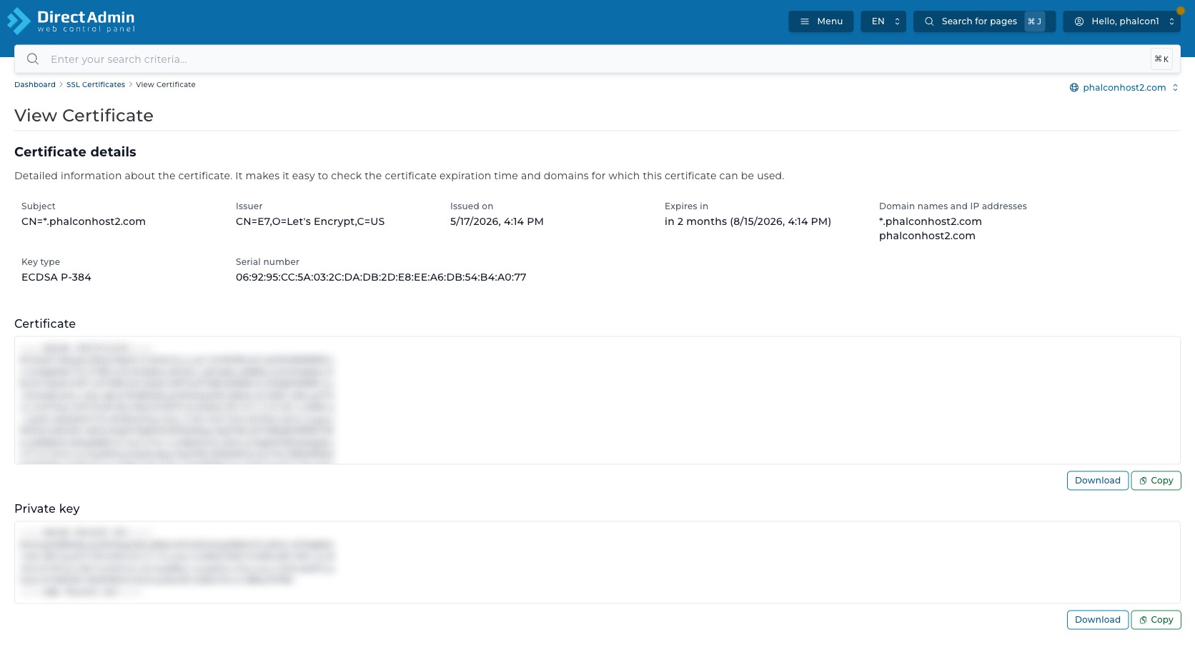Click the ⌘K shortcut badge
Screen dimensions: 1195x672
tap(1161, 59)
